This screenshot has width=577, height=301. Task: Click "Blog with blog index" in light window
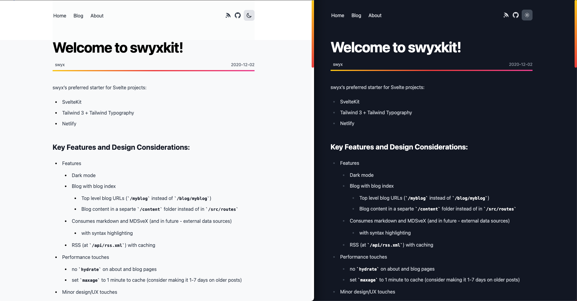[x=94, y=186]
